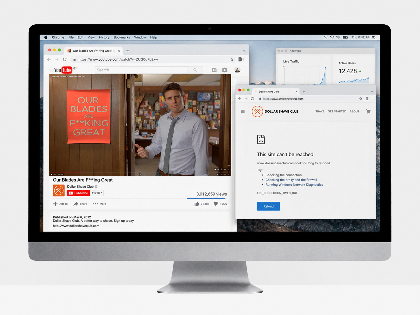The image size is (420, 315).
Task: Click the Live Traffic chart in Analytics
Action: point(304,75)
